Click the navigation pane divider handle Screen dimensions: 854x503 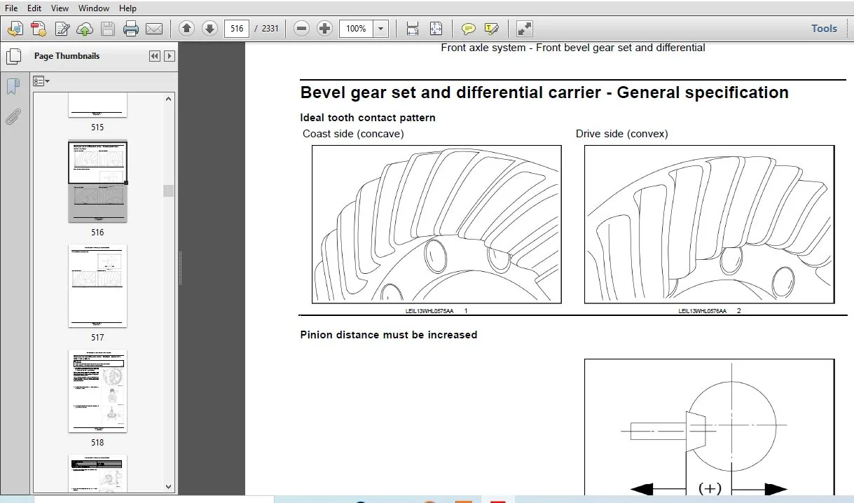181,268
